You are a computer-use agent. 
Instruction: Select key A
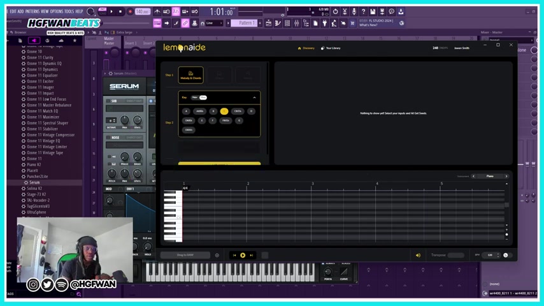186,111
